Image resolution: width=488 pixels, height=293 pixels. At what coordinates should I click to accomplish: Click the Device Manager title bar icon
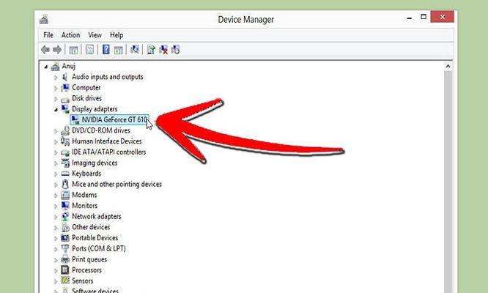44,19
